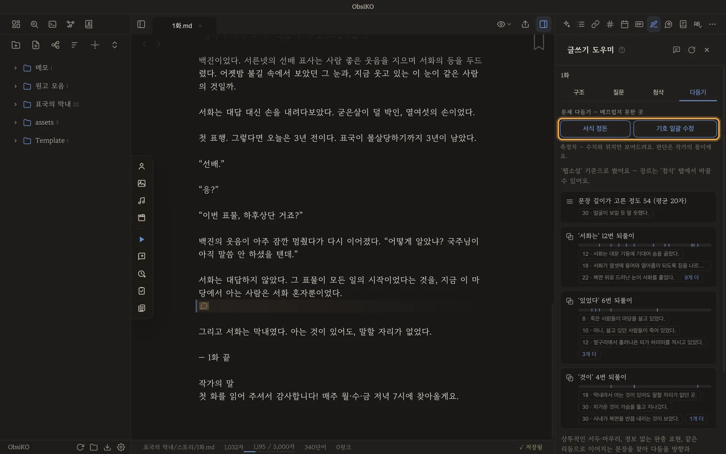This screenshot has height=454, width=726.
Task: Expand the Template folder
Action: pyautogui.click(x=15, y=141)
